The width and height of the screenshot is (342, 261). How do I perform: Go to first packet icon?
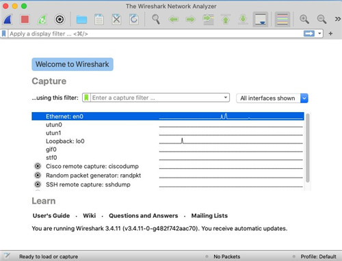point(226,20)
